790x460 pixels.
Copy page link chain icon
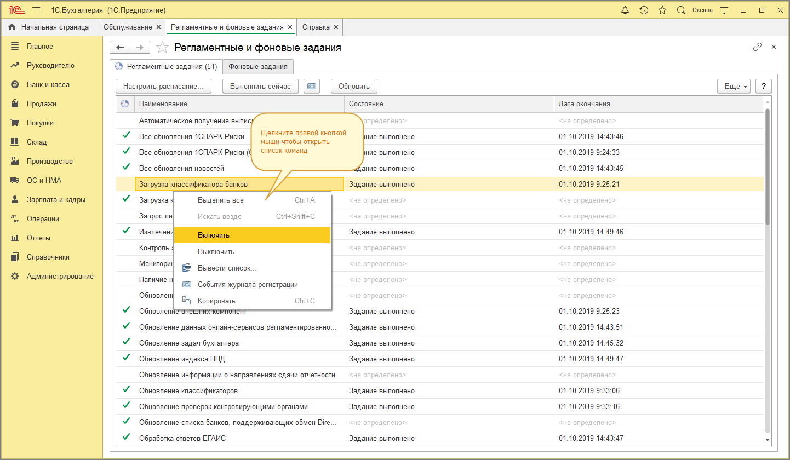(x=757, y=47)
